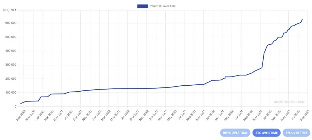Select the BTC OVER TIME button

[x=266, y=133]
